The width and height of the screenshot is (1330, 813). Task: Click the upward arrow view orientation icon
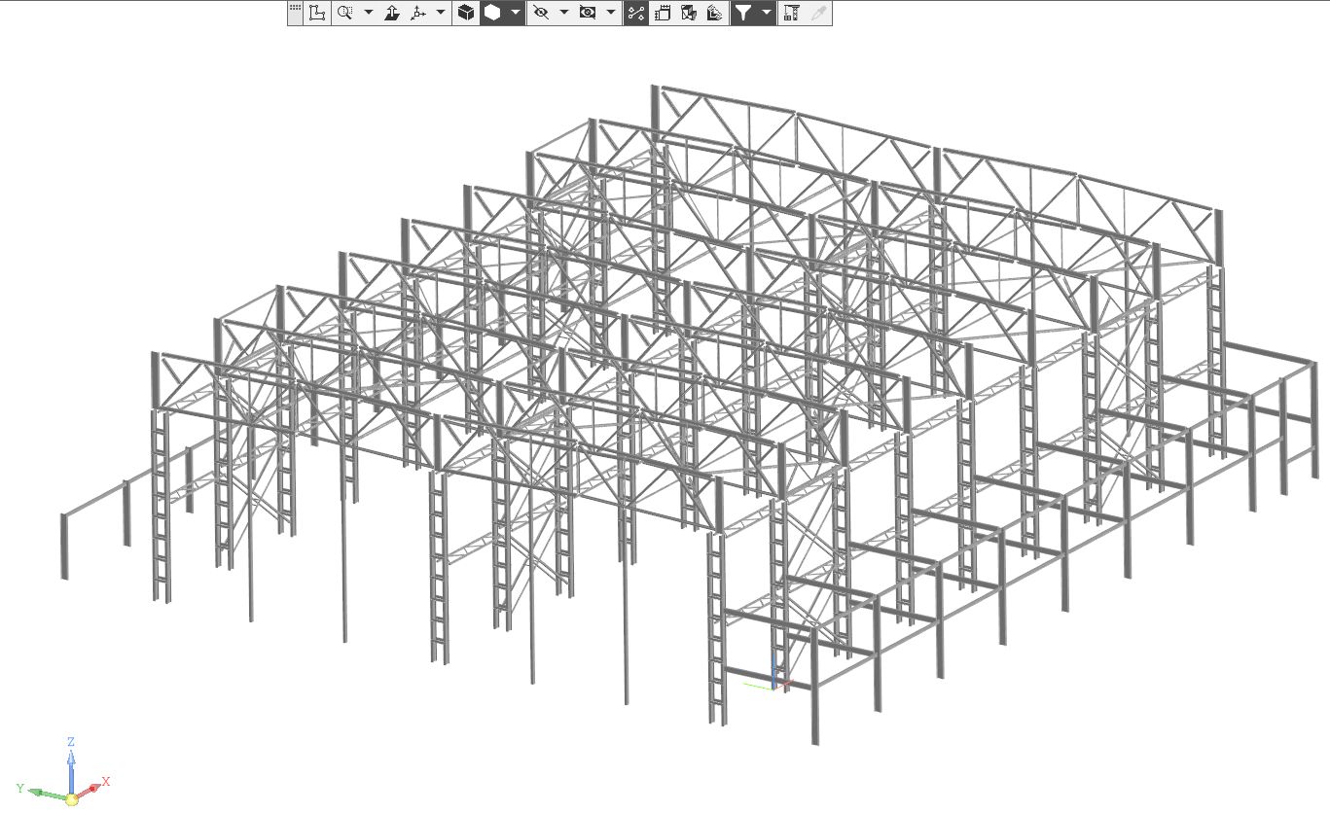pos(392,13)
